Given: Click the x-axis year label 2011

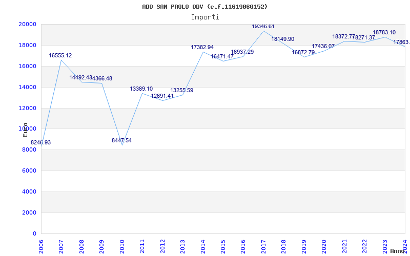Looking at the screenshot, I should 142,246.
